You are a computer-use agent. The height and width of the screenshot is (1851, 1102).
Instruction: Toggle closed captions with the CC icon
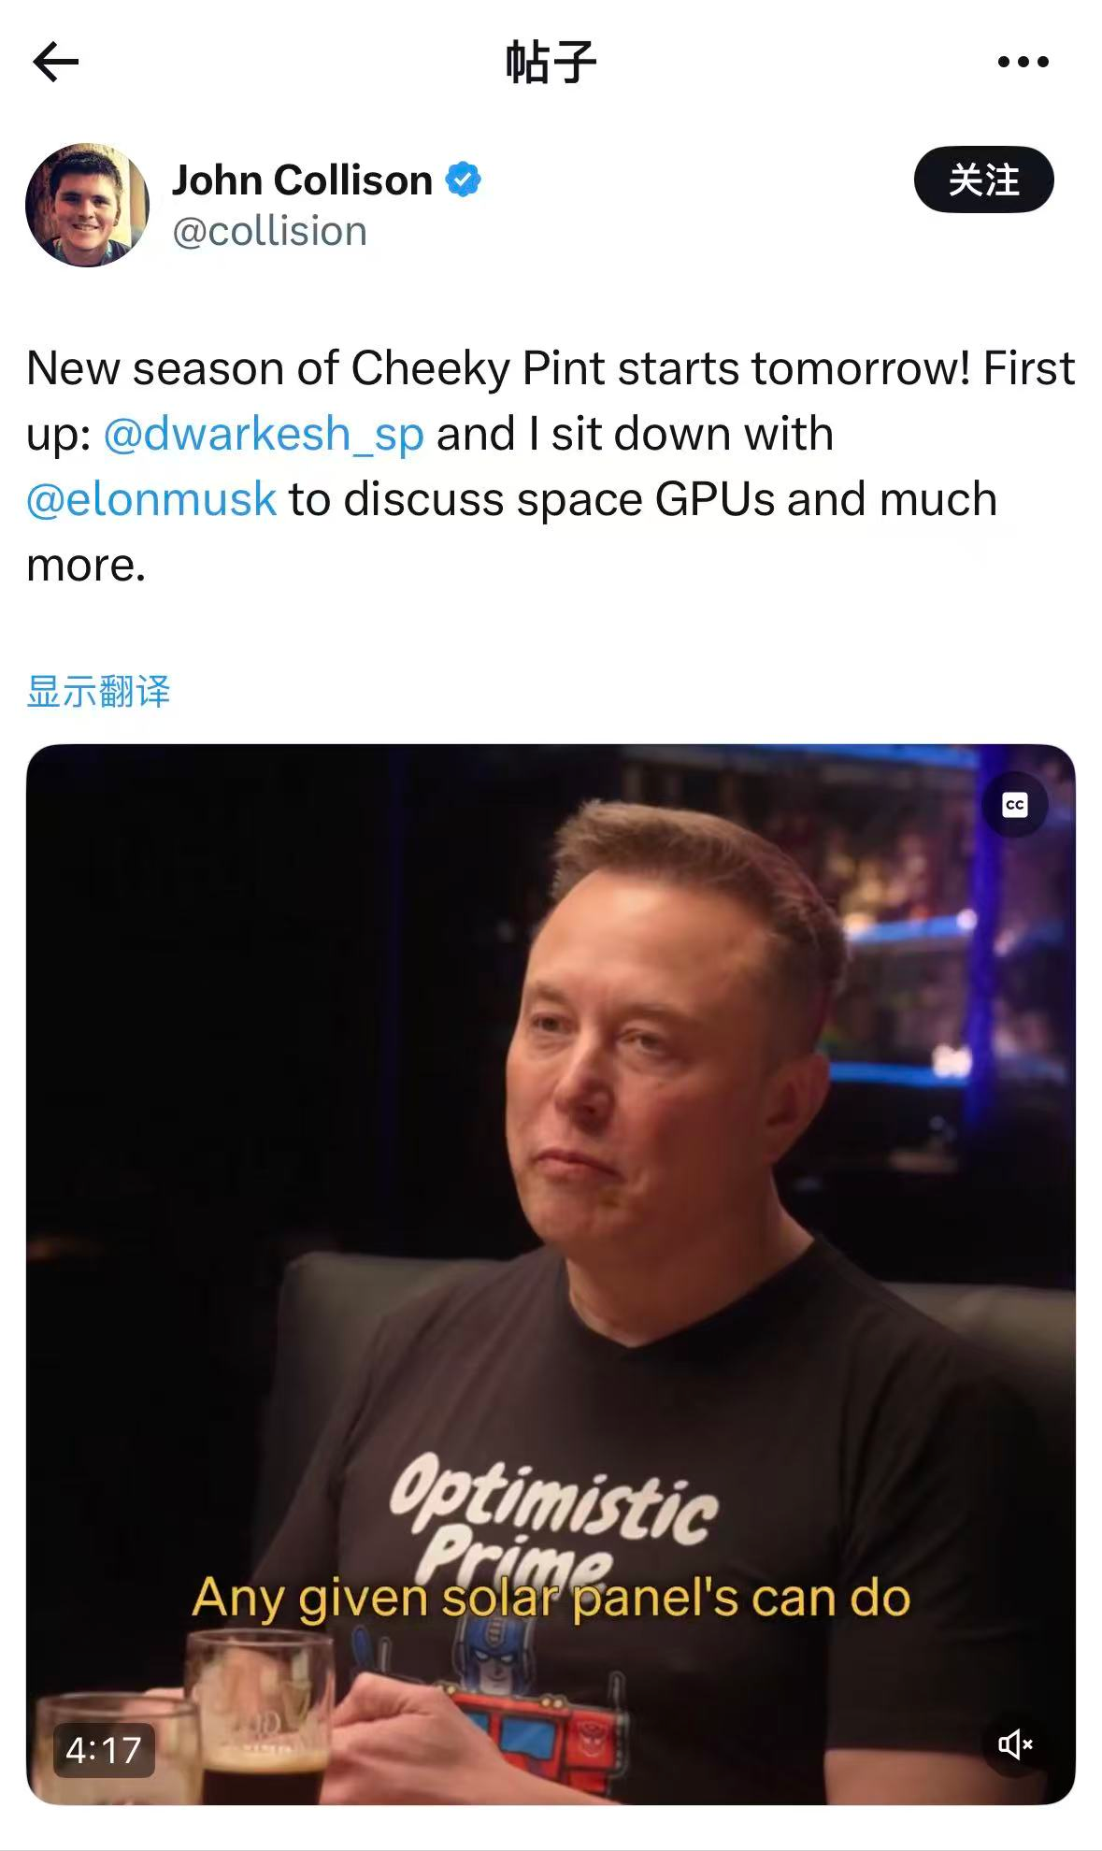click(x=1014, y=805)
